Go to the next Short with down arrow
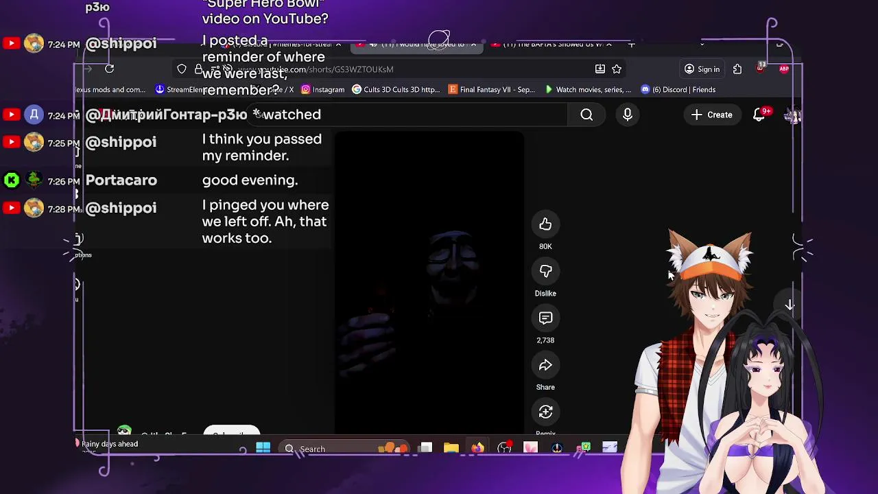The height and width of the screenshot is (494, 878). tap(790, 305)
